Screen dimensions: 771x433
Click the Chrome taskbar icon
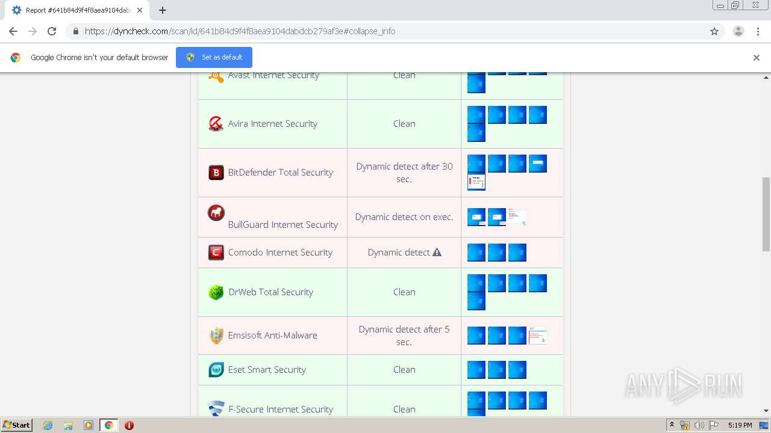[x=108, y=425]
